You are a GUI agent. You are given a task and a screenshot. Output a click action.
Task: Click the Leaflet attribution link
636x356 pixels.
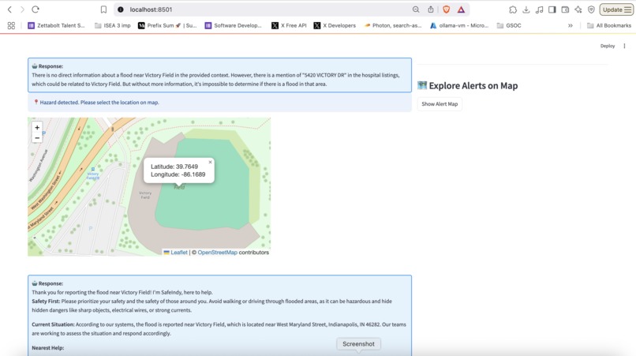point(179,252)
